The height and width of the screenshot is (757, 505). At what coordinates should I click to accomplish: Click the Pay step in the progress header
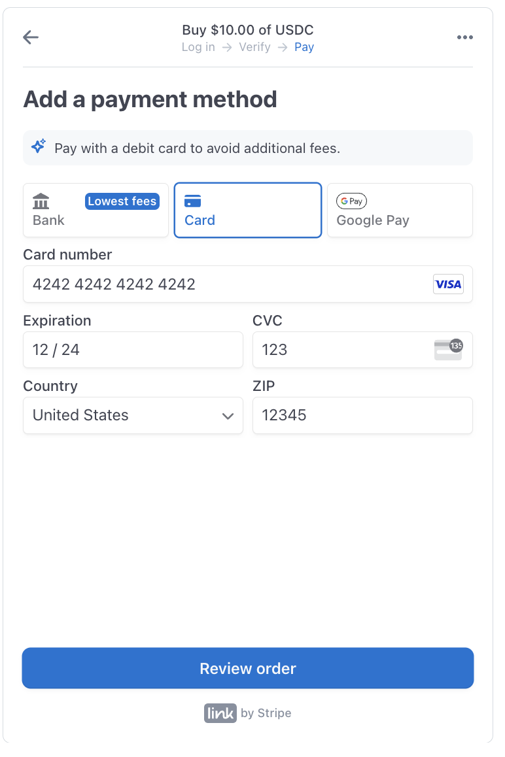coord(304,47)
